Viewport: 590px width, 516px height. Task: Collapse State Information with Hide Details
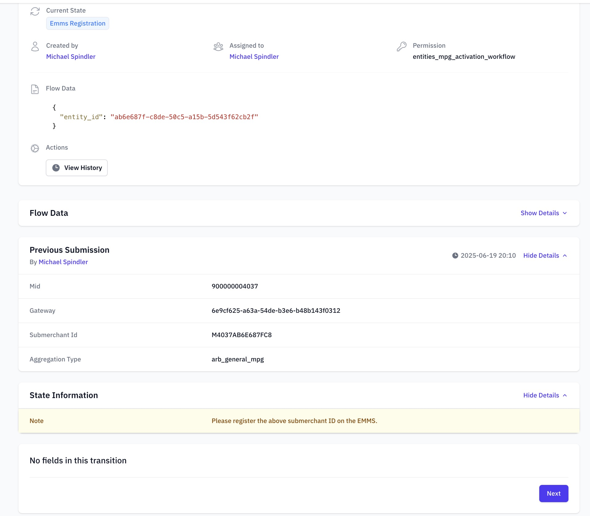point(545,395)
